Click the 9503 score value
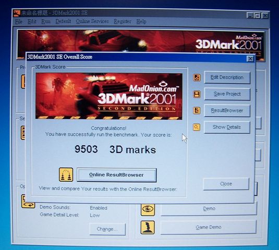 click(86, 149)
